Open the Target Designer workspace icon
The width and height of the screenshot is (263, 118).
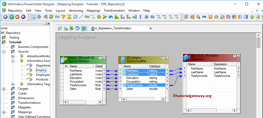[66, 28]
